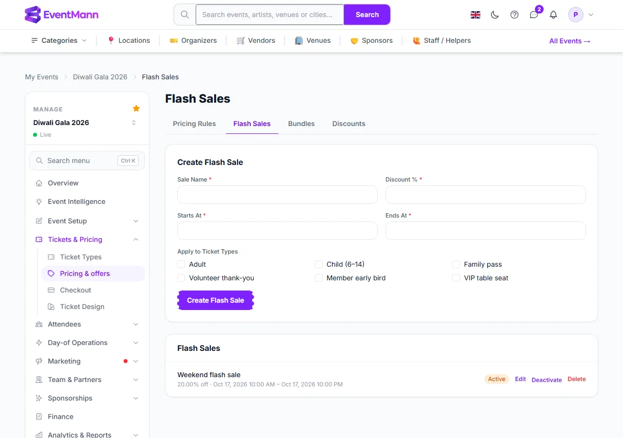Screen dimensions: 623x438
Task: Click the EventMann logo
Action: tap(61, 15)
